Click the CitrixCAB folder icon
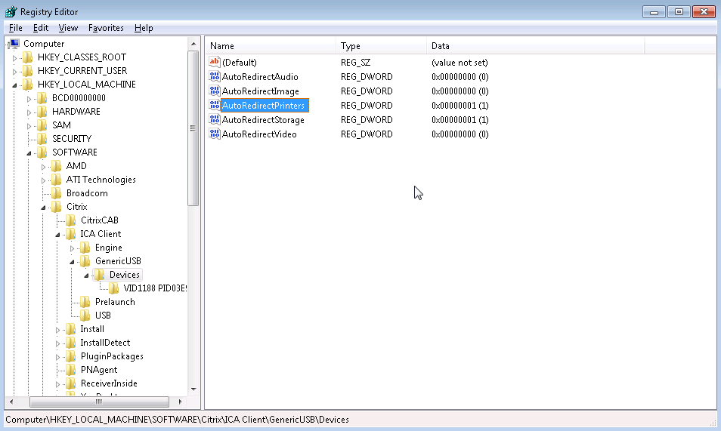 [x=71, y=220]
